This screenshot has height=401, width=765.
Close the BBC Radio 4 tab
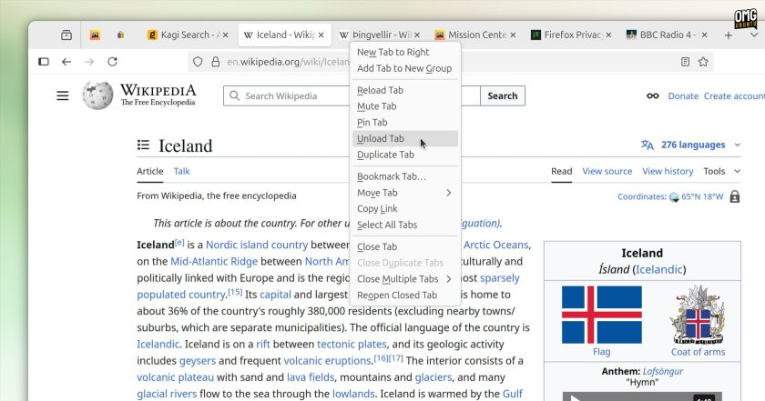[x=705, y=35]
